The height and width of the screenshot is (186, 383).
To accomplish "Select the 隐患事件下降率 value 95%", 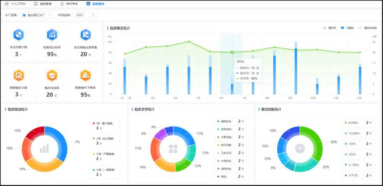I will pos(85,95).
